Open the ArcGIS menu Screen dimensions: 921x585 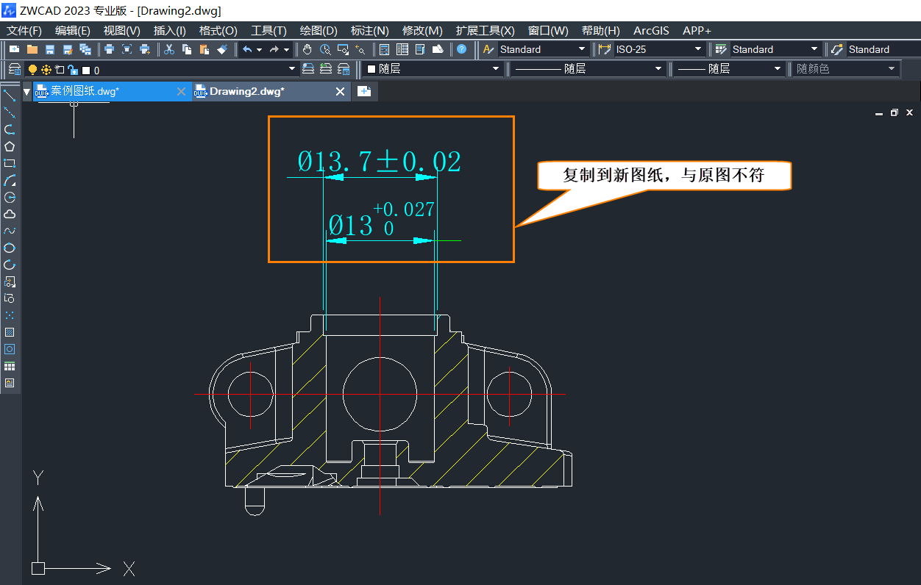(x=652, y=31)
